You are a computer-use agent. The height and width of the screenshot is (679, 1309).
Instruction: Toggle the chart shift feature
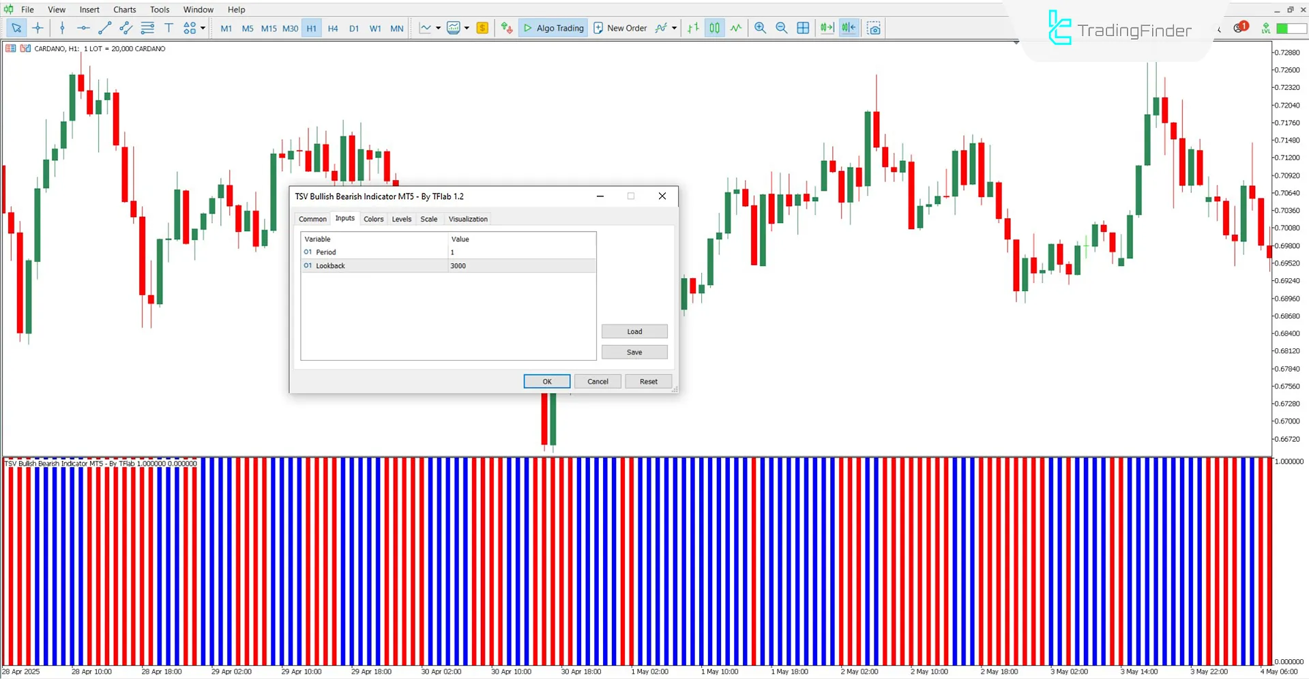pyautogui.click(x=848, y=28)
